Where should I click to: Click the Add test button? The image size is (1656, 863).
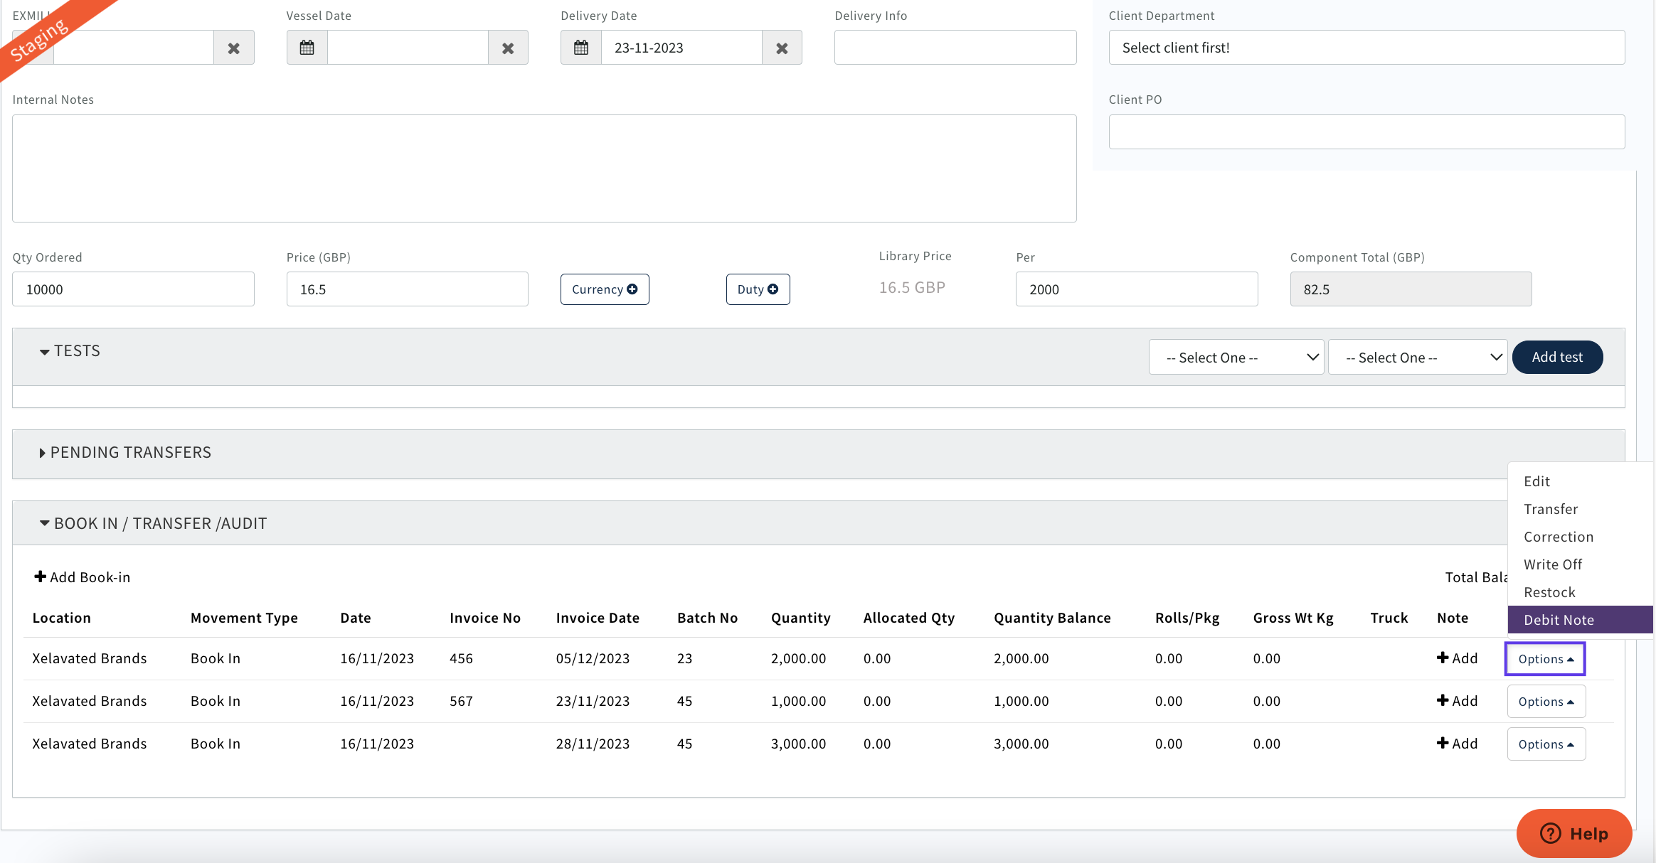tap(1557, 357)
